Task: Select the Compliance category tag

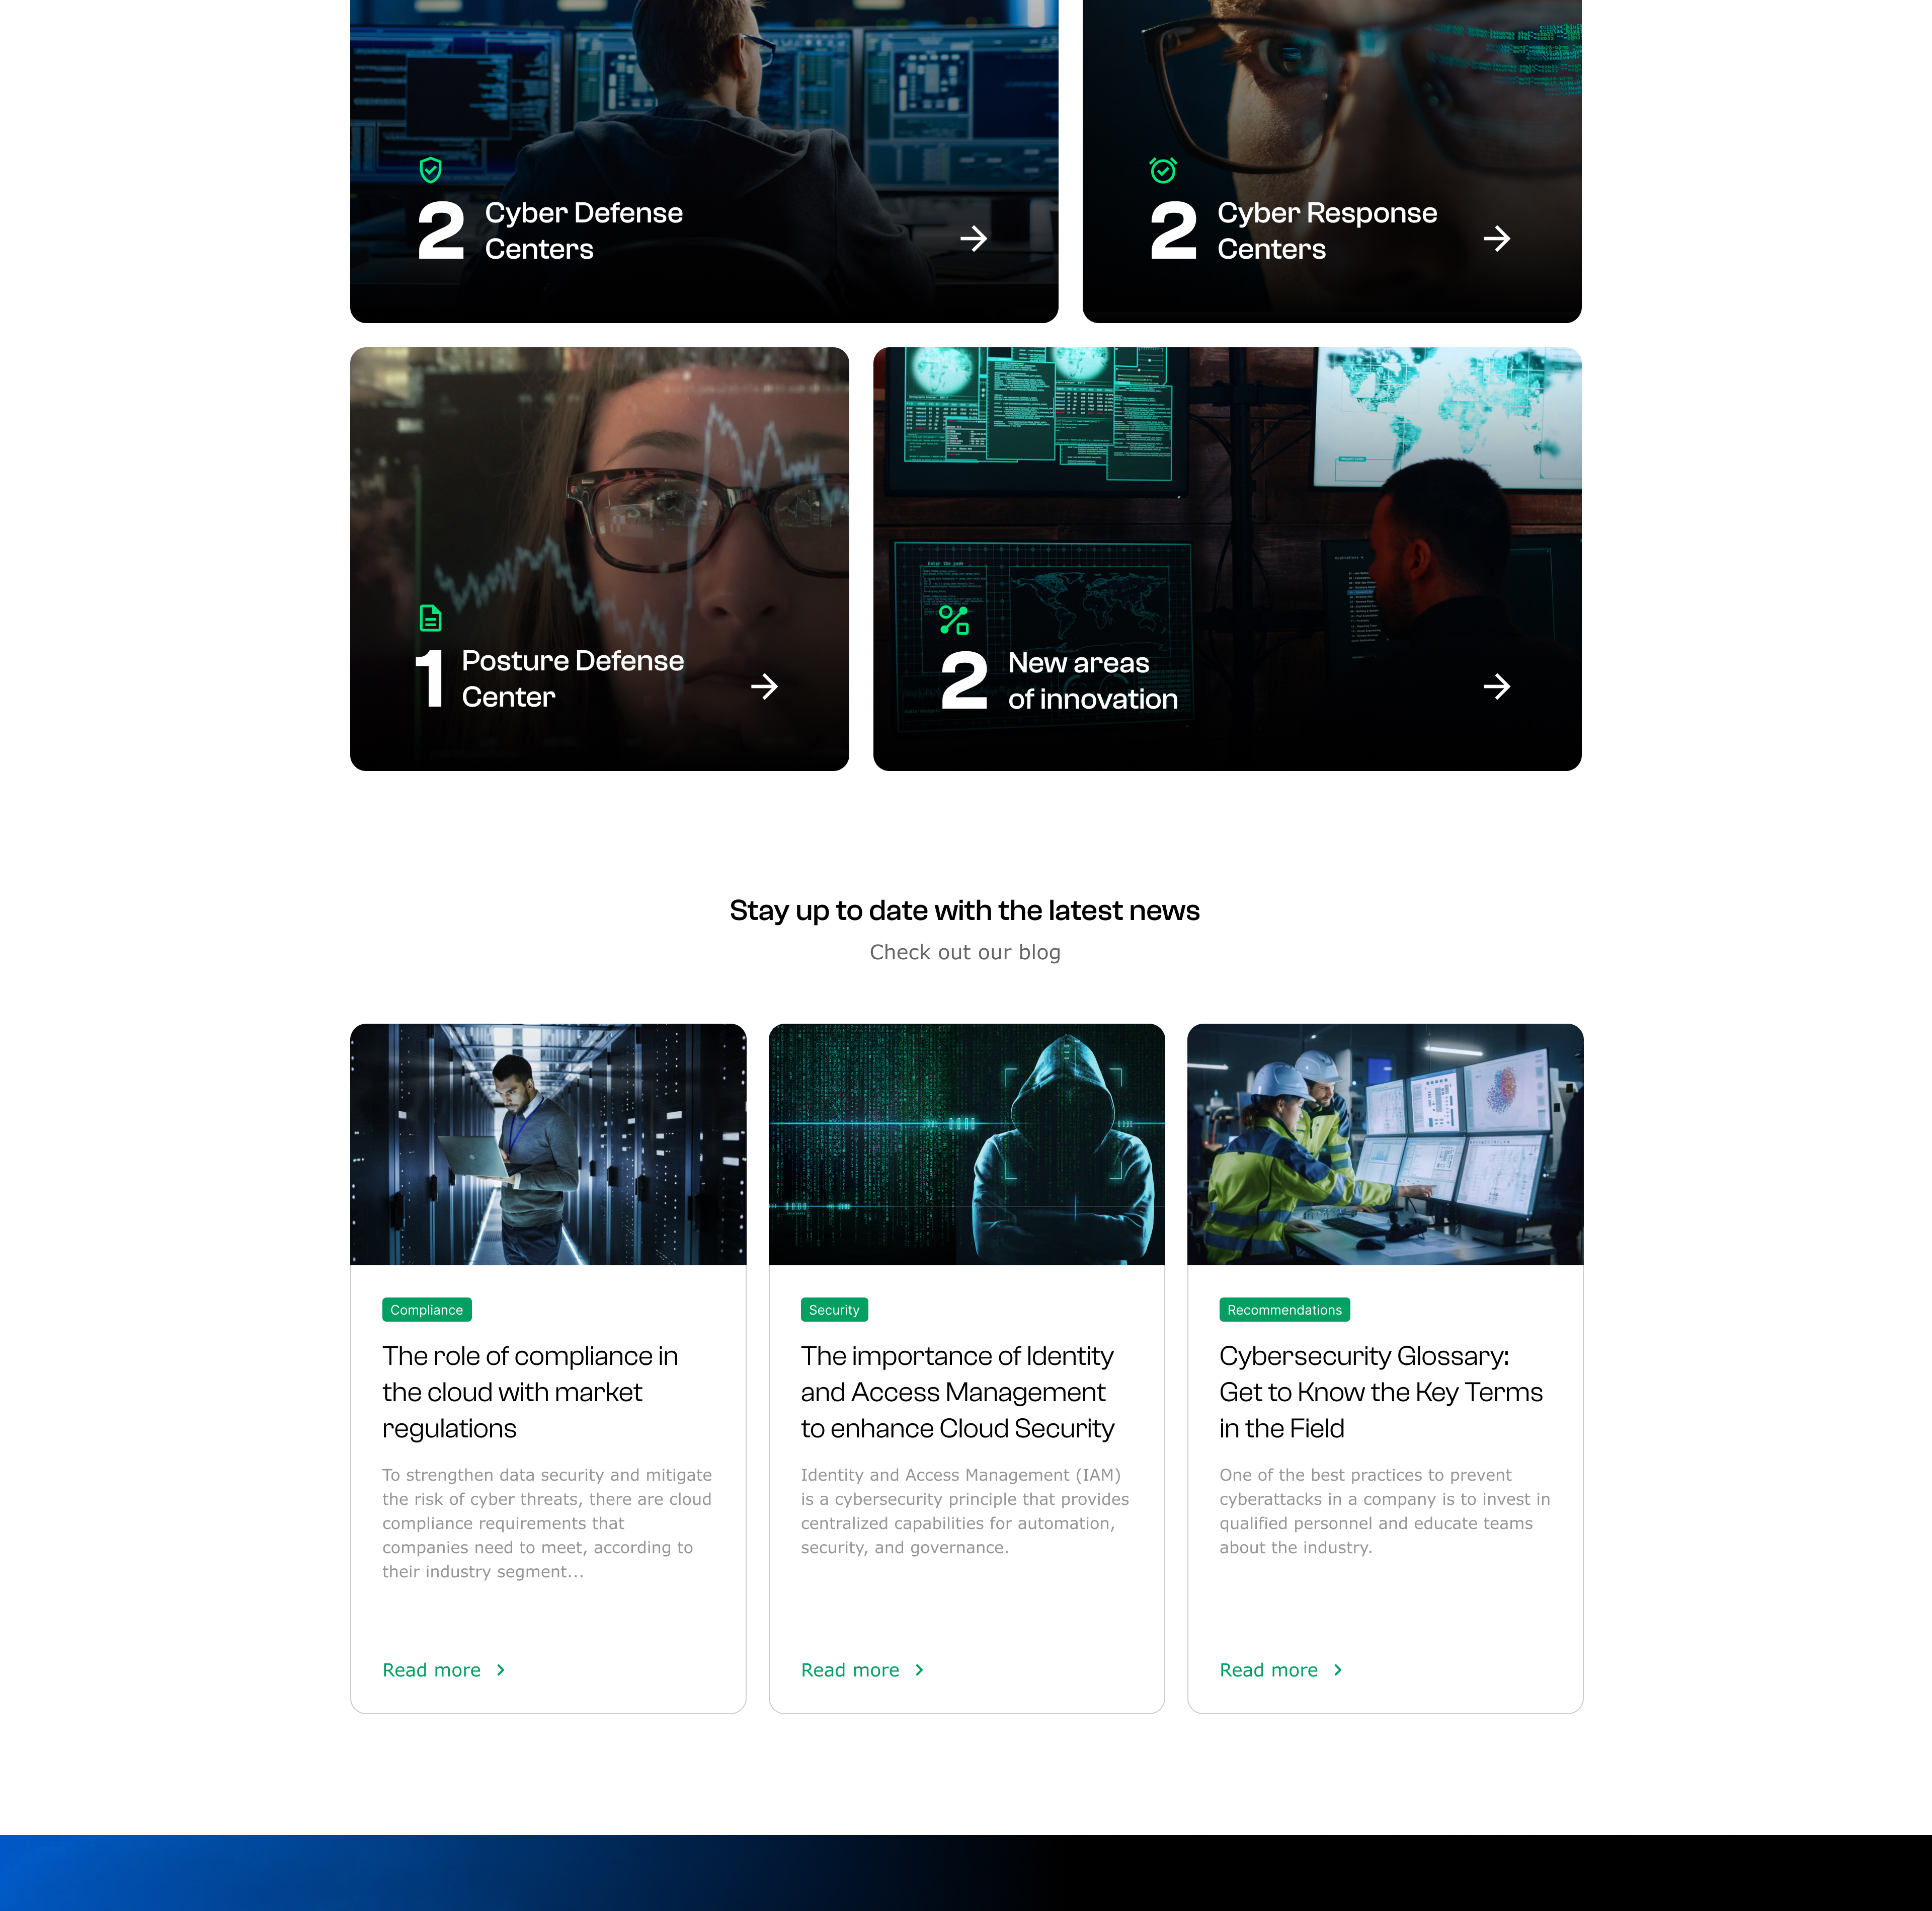Action: click(426, 1310)
